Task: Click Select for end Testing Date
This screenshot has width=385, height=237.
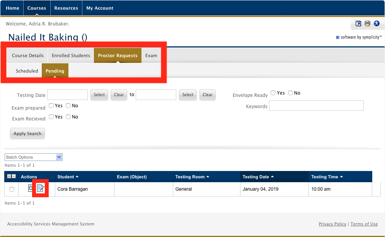Action: tap(188, 95)
